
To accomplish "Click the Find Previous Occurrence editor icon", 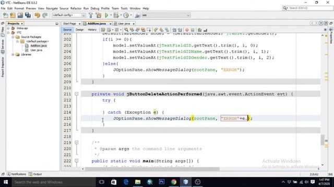I will [132, 30].
